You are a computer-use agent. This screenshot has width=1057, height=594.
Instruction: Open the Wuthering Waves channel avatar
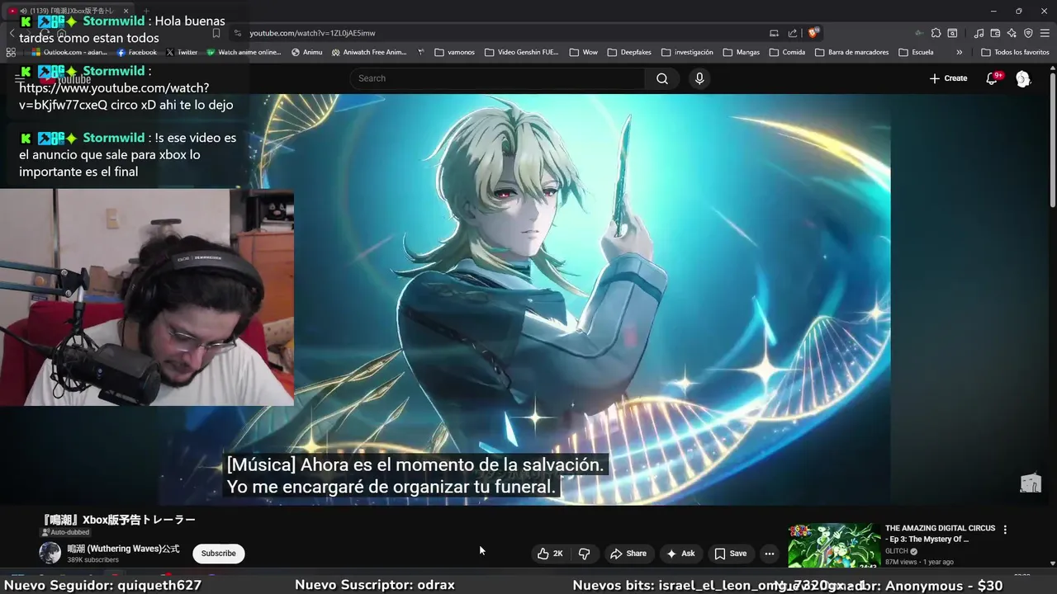(x=50, y=553)
